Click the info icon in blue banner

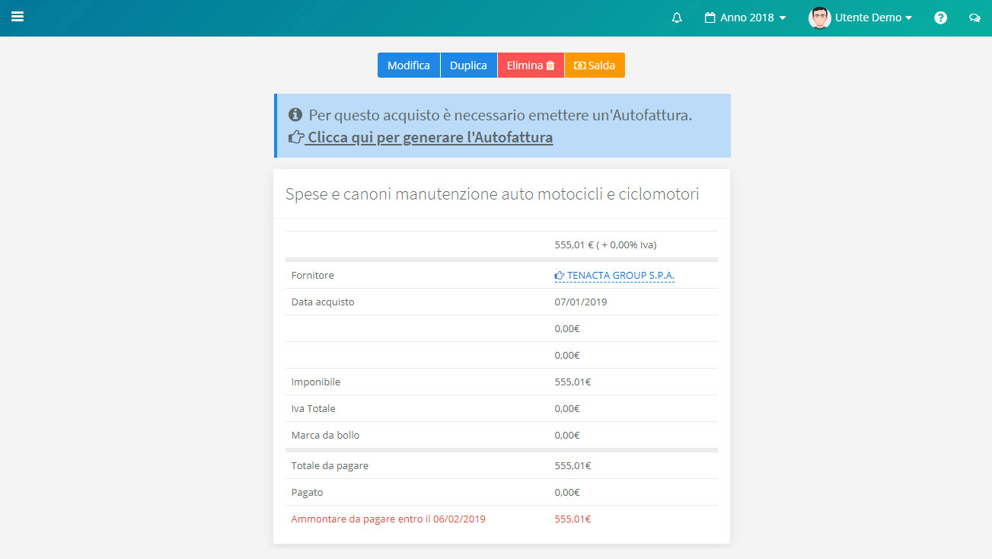coord(295,115)
